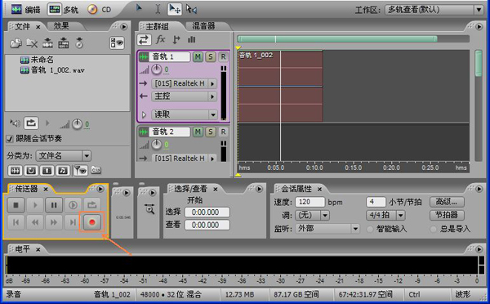Click the 节拍器 metronome button
490x304 pixels.
pos(447,215)
